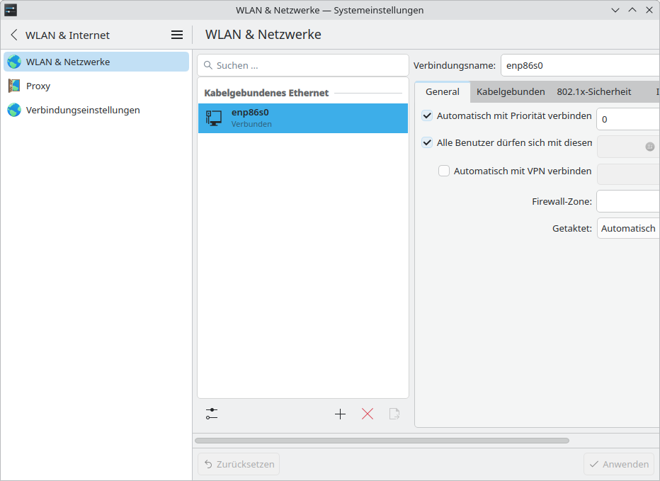This screenshot has width=660, height=481.
Task: Switch to the Kabelgebunden tab
Action: 511,91
